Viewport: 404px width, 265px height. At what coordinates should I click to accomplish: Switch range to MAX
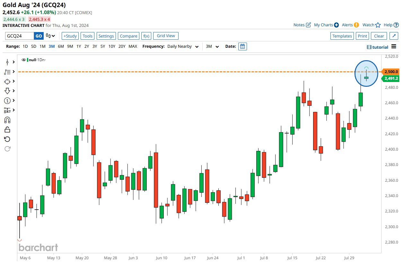coord(133,46)
